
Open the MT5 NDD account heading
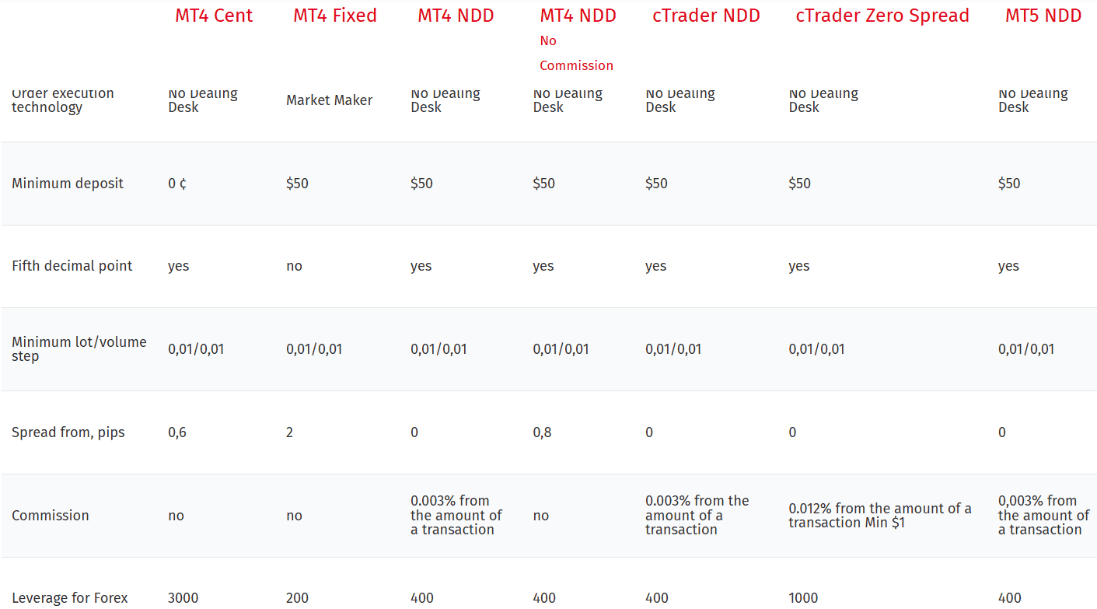pos(1043,16)
